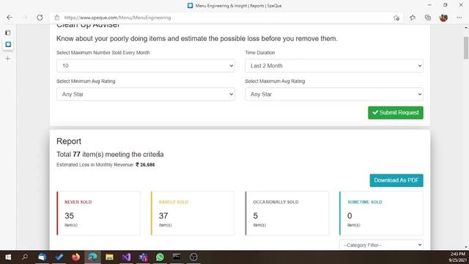Toggle the vertical tabs pane icon

(x=8, y=32)
